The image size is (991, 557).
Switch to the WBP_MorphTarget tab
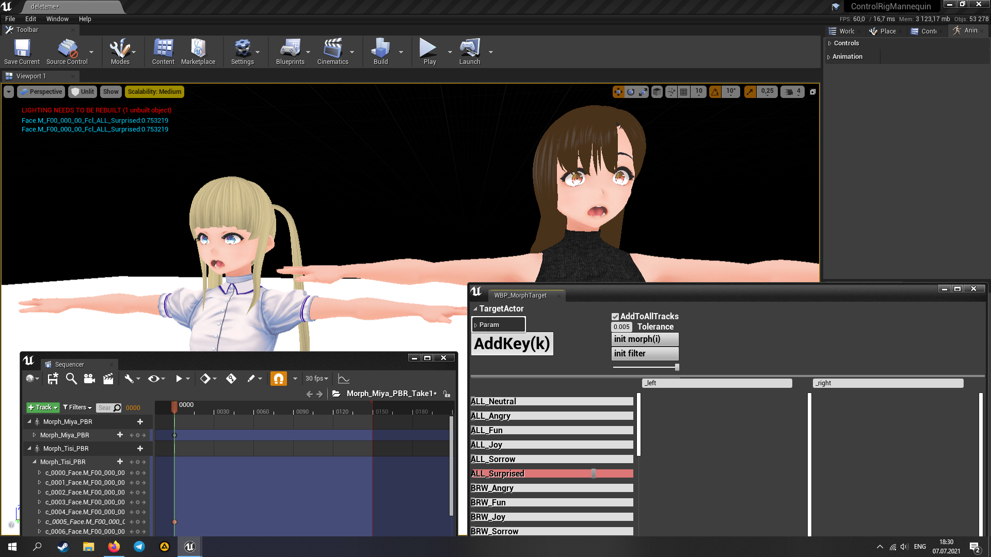[520, 296]
